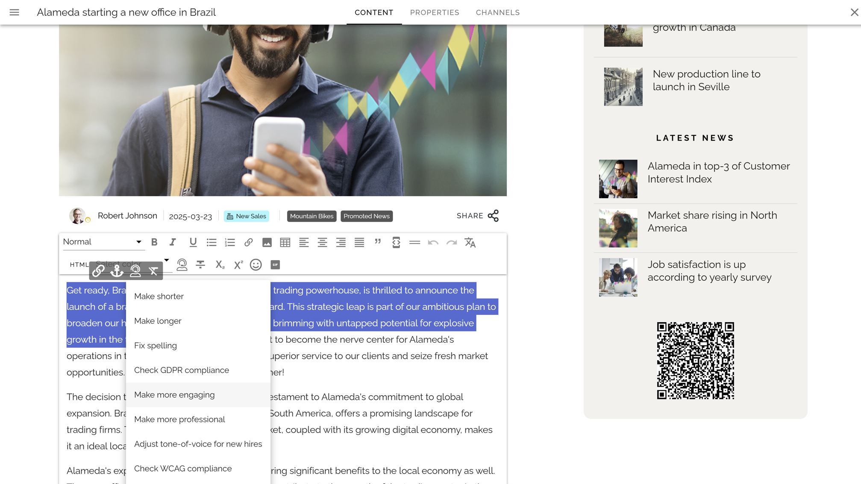
Task: Close the article editor
Action: [854, 12]
